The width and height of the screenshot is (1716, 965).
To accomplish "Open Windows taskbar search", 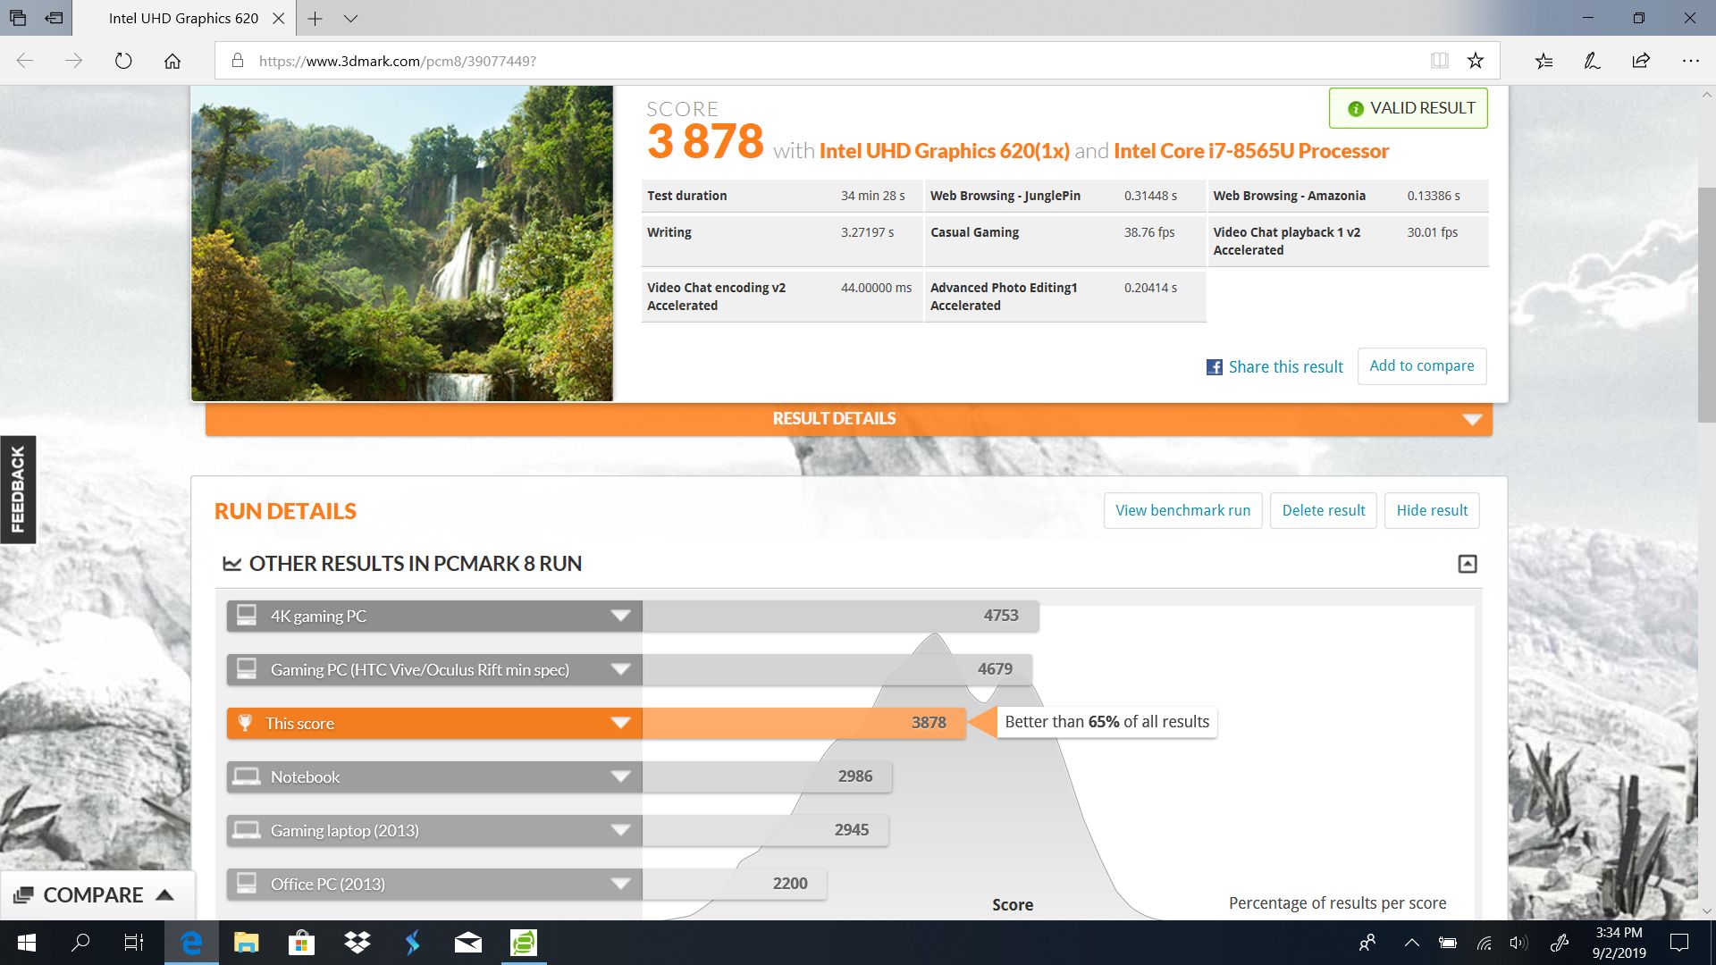I will pyautogui.click(x=80, y=943).
